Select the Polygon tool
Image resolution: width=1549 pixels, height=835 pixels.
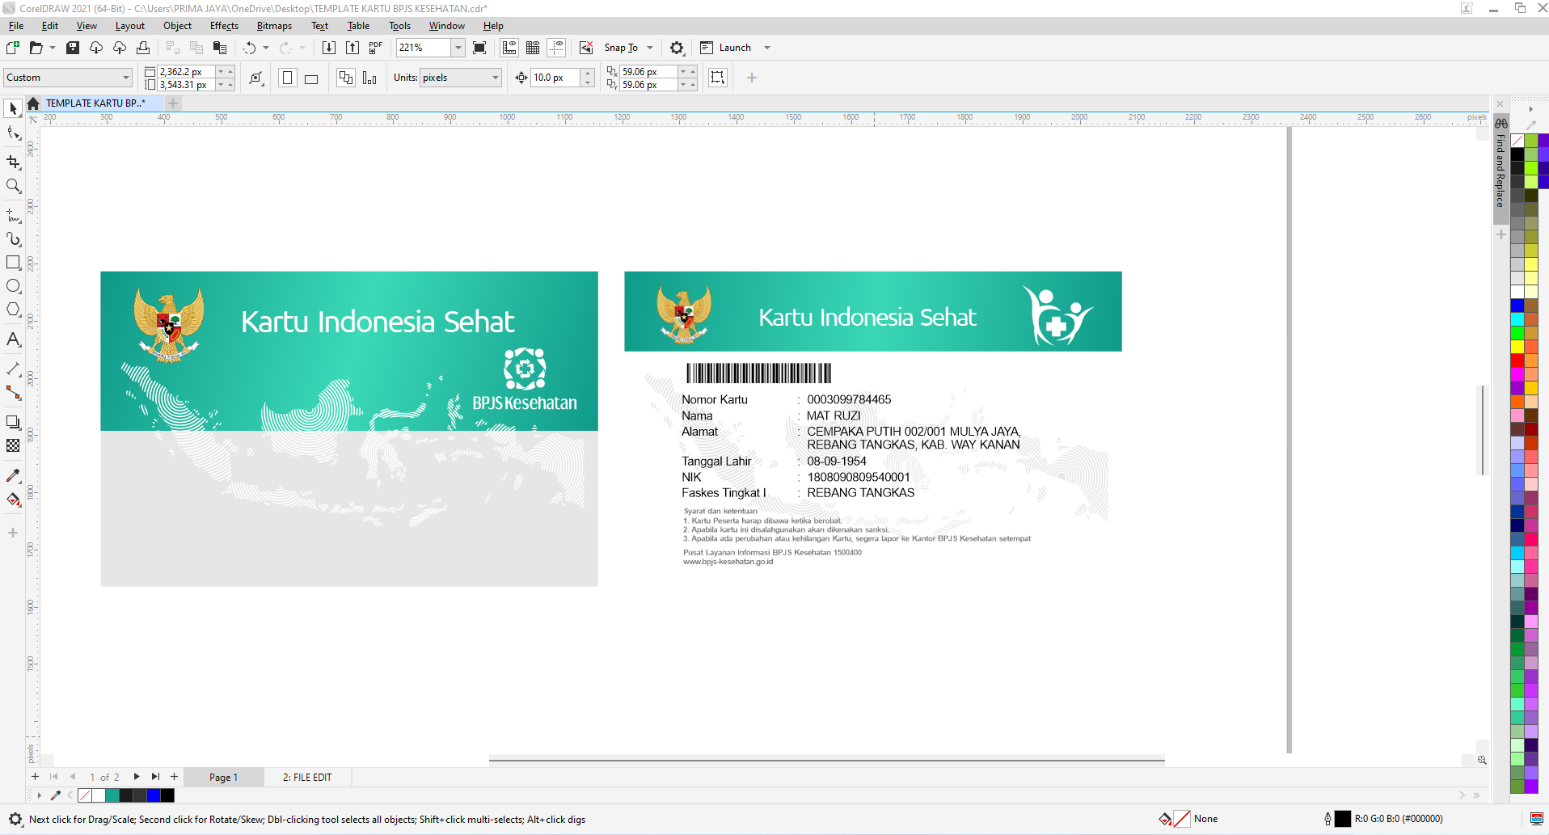coord(13,310)
